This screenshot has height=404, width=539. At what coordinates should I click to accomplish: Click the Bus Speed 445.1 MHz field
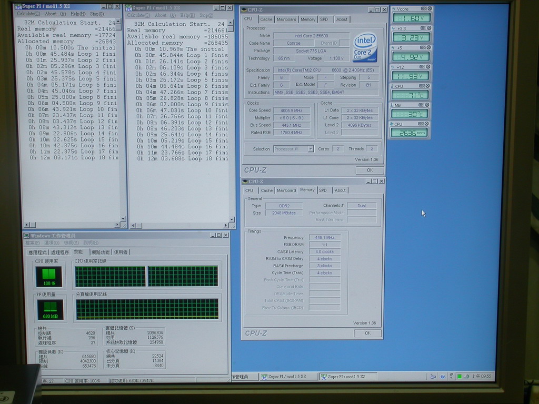(292, 125)
